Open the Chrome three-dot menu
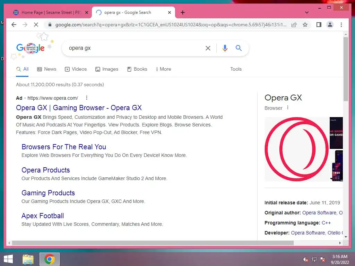 click(x=341, y=25)
